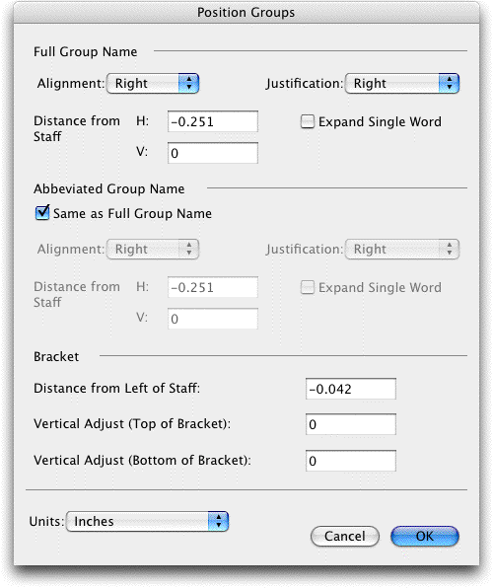Open the Units dropdown set to Inches
Screen dimensions: 493x588
pos(147,521)
